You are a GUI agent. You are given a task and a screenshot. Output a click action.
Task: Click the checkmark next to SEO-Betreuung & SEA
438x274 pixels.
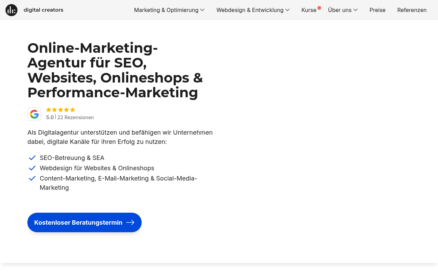click(x=32, y=158)
